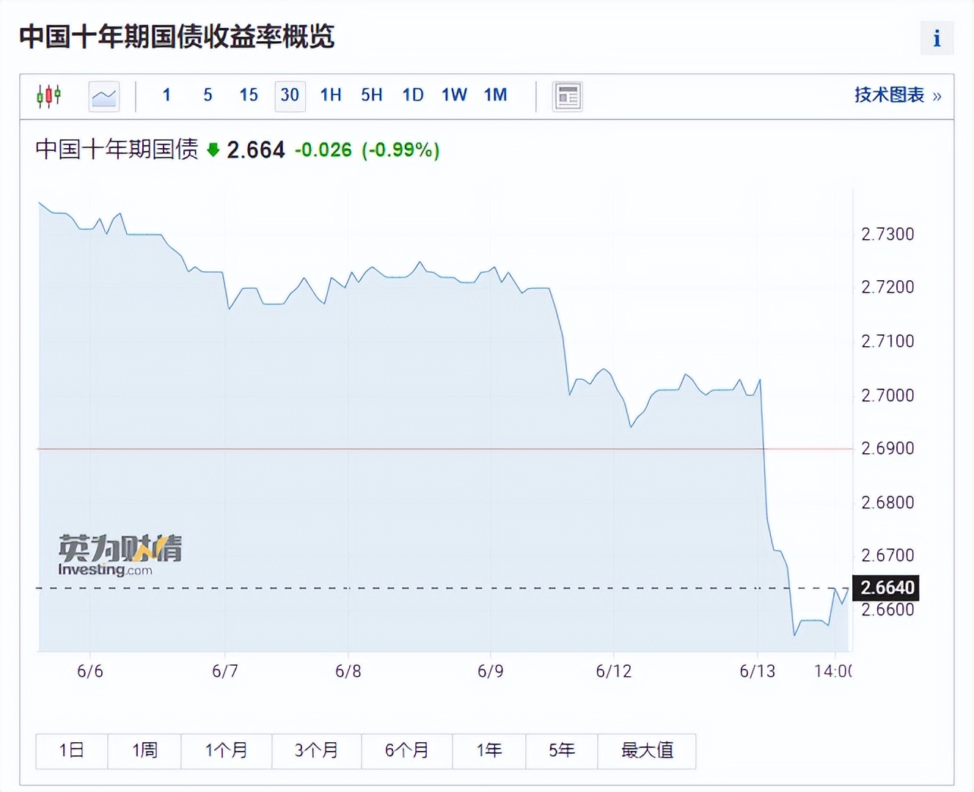The width and height of the screenshot is (974, 792).
Task: Click the green down arrow indicator
Action: [213, 150]
